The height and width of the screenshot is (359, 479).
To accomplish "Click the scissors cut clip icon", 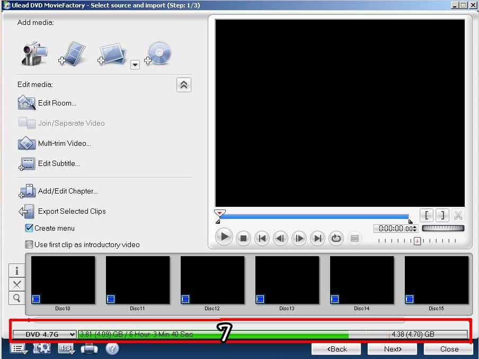I will coord(458,215).
